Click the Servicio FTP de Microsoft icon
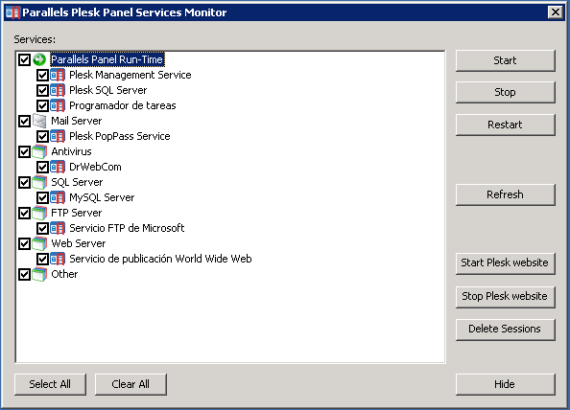Image resolution: width=570 pixels, height=410 pixels. tap(58, 228)
